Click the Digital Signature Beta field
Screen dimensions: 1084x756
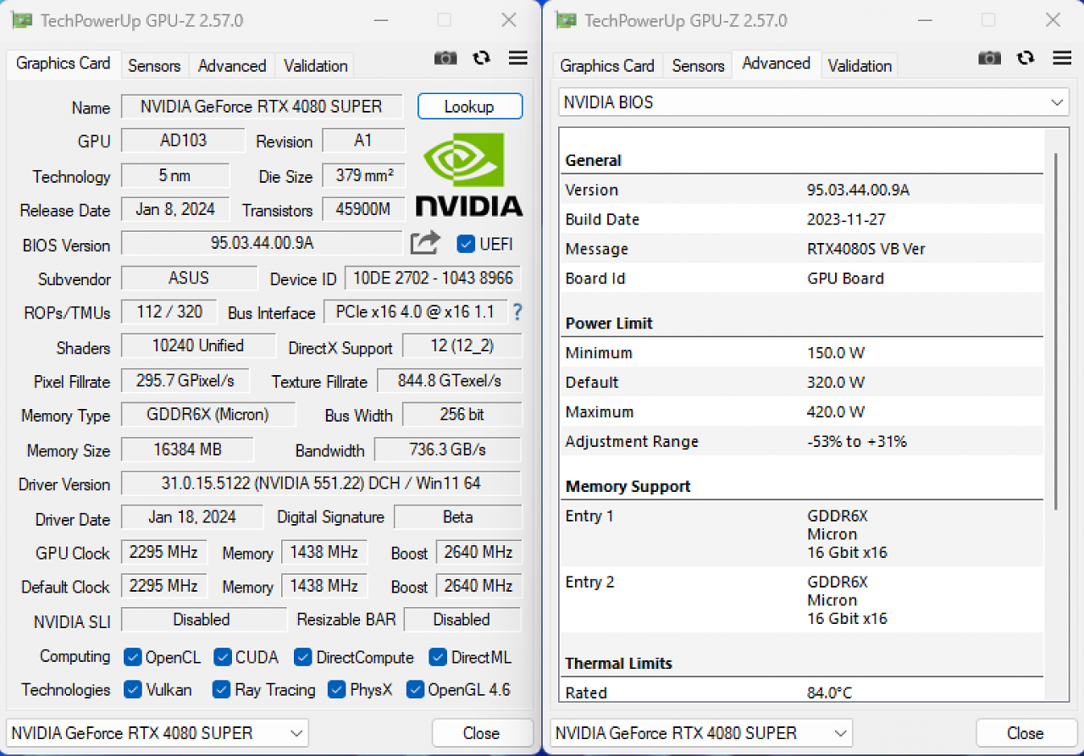pyautogui.click(x=458, y=516)
